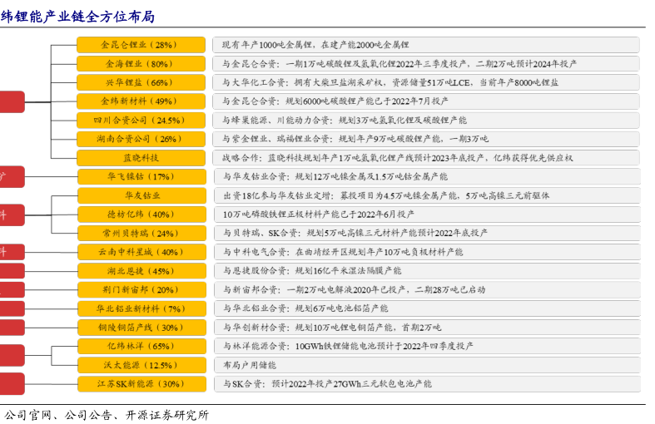The image size is (655, 424).
Task: Select the 云南中科星城（40%）node
Action: [141, 252]
